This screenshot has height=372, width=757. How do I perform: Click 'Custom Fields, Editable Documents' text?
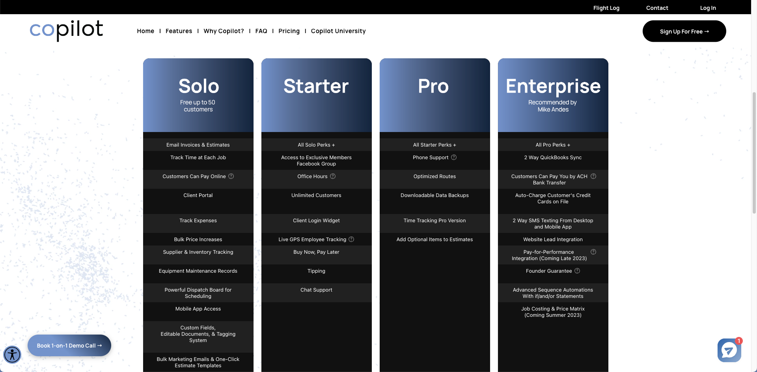click(x=198, y=334)
